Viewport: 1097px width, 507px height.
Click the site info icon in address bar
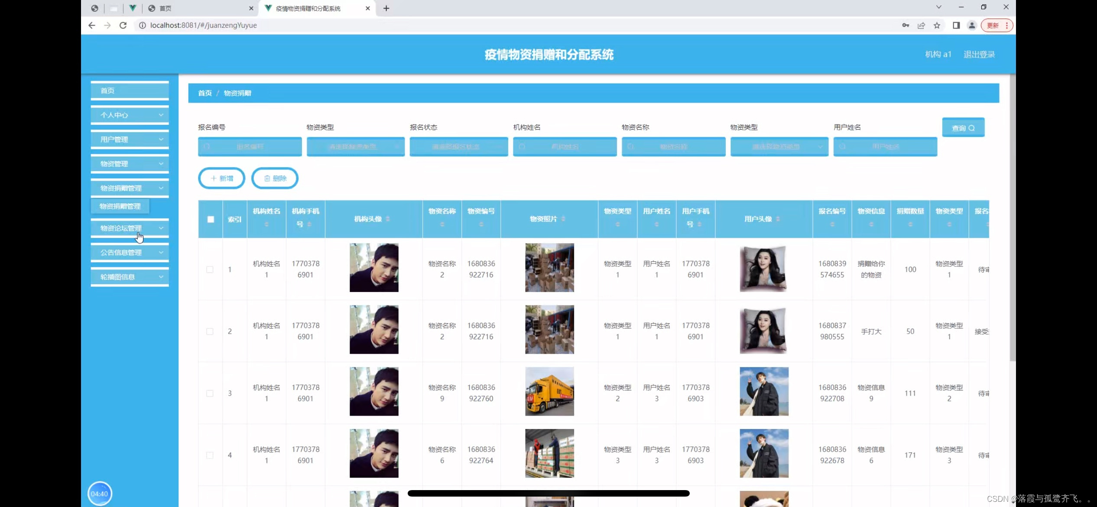[142, 26]
